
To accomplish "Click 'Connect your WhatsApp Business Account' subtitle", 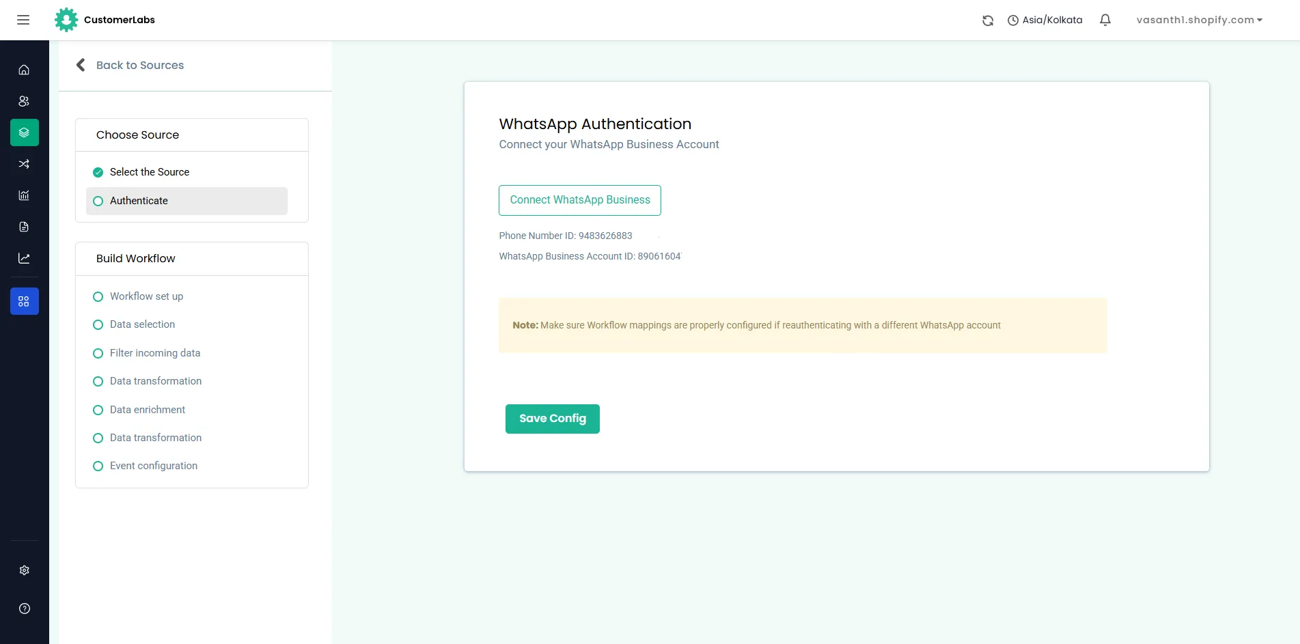I will point(609,144).
